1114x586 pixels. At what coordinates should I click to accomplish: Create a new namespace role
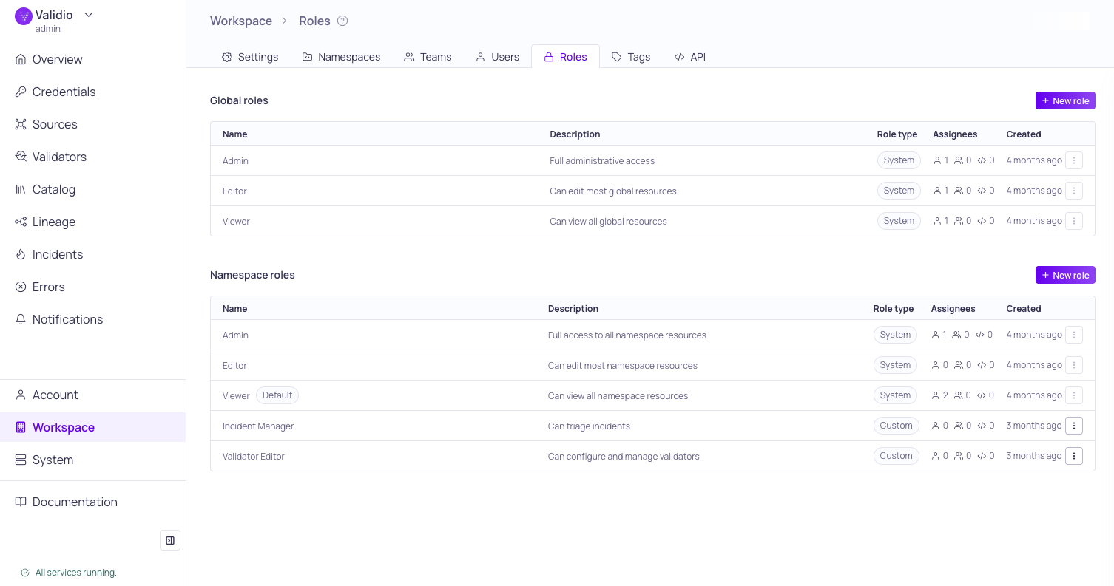click(1065, 275)
